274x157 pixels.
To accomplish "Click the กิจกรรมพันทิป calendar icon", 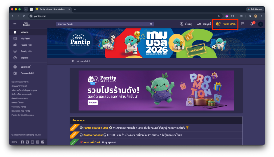I will click(15, 73).
